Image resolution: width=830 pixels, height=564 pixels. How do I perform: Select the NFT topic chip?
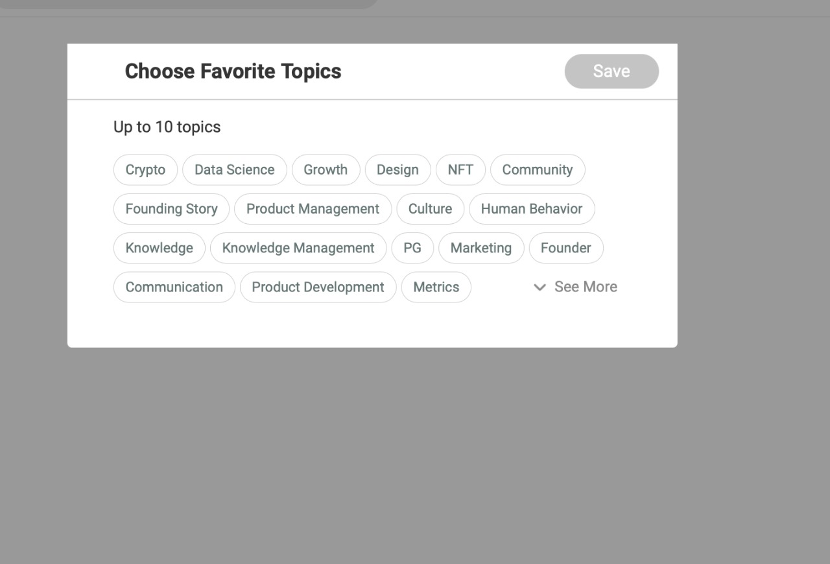pyautogui.click(x=460, y=170)
